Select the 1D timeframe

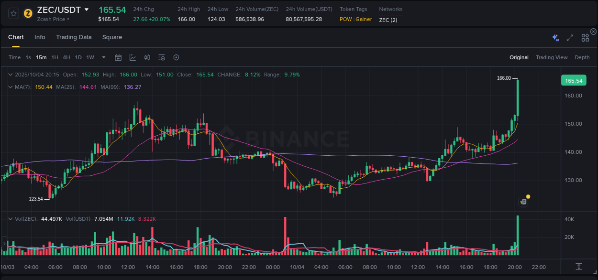coord(78,57)
